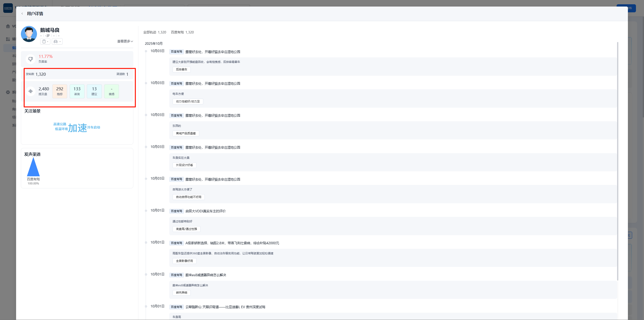The image size is (644, 320).
Task: Click the sound wave 提及量 icon
Action: pos(31,91)
